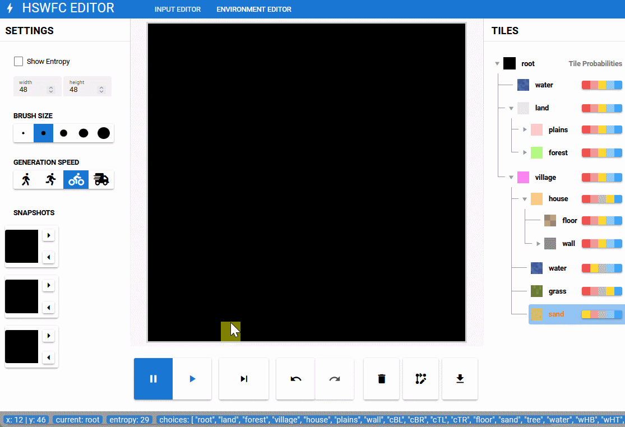Enable the Show Entropy checkbox

18,62
